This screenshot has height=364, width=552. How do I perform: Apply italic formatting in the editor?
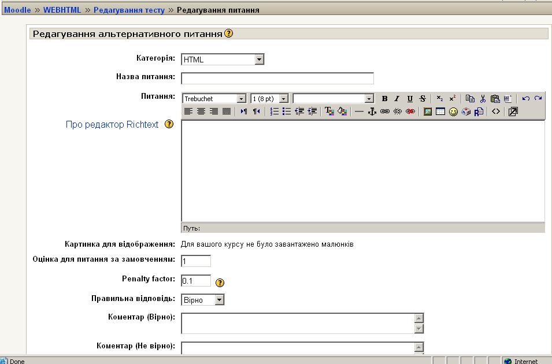397,99
